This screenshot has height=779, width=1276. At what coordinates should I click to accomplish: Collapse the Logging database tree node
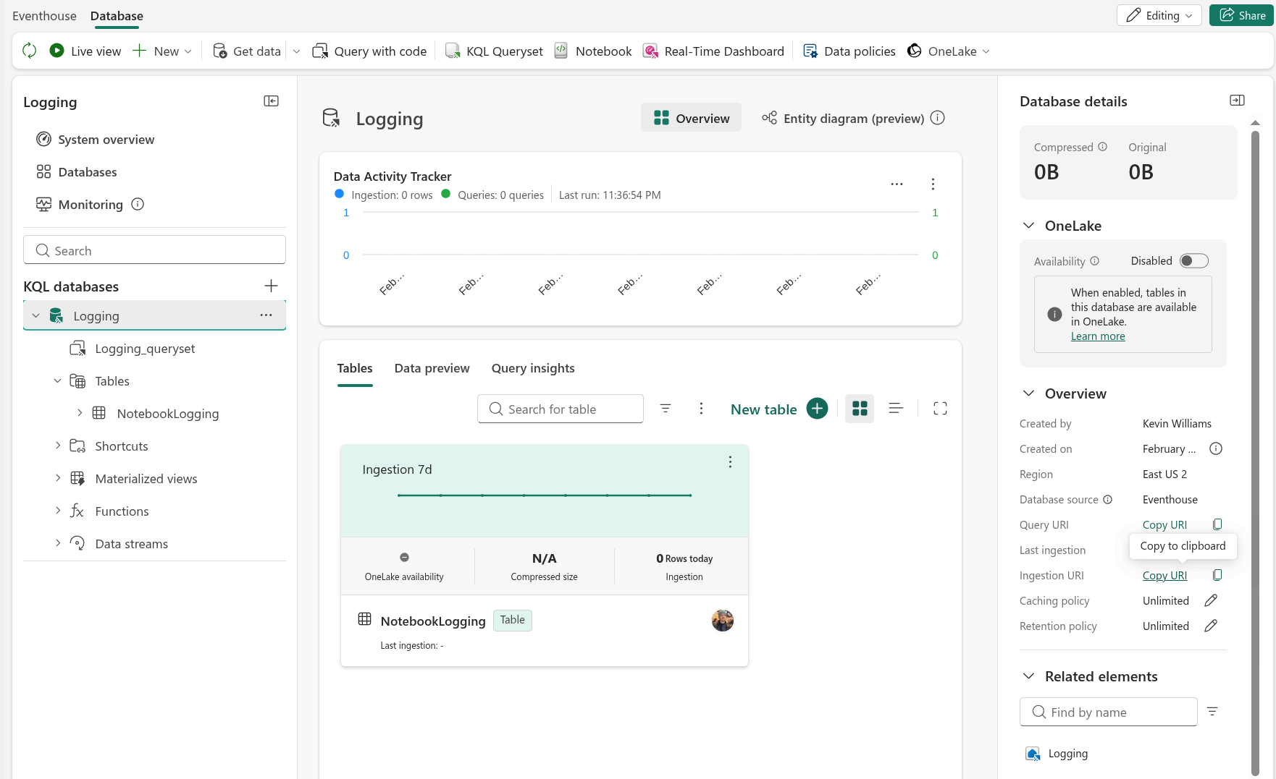coord(35,315)
